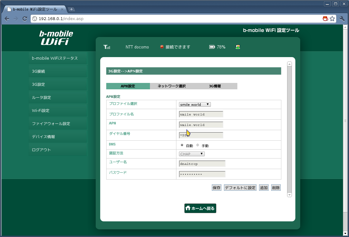Screen dimensions: 349x237
Task: Open b-mobile WiFiステータス in sidebar
Action: click(x=58, y=58)
